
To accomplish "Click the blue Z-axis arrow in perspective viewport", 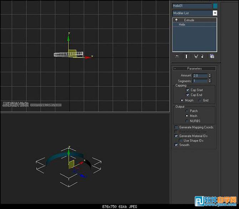I will pos(82,176).
